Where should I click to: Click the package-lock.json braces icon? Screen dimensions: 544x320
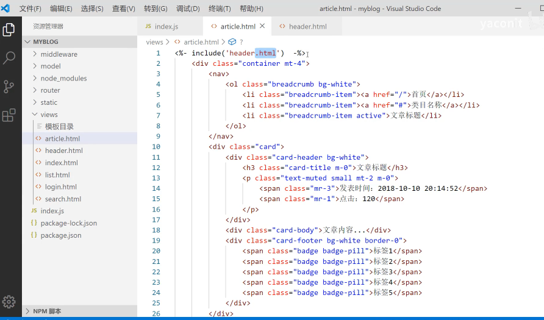pyautogui.click(x=34, y=223)
